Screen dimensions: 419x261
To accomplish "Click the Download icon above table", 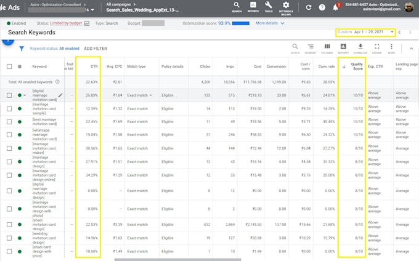I will click(360, 48).
